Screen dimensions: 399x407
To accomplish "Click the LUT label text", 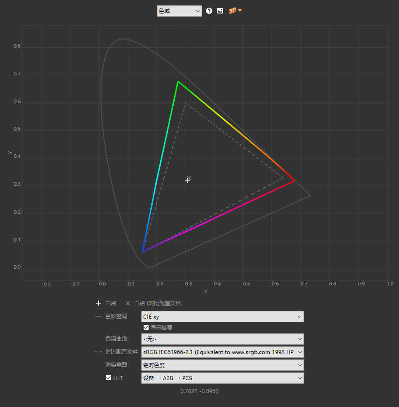I will click(118, 378).
